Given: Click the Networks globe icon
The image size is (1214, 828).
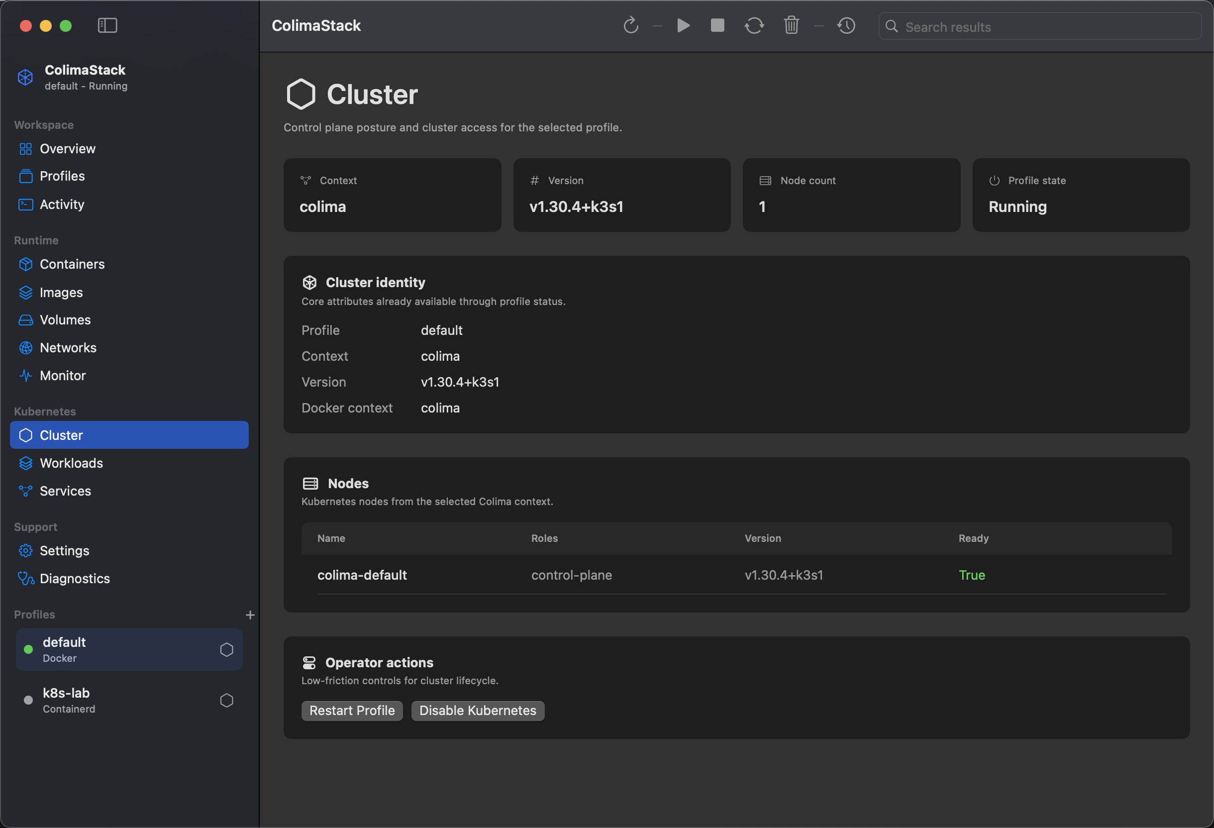Looking at the screenshot, I should click(x=25, y=348).
